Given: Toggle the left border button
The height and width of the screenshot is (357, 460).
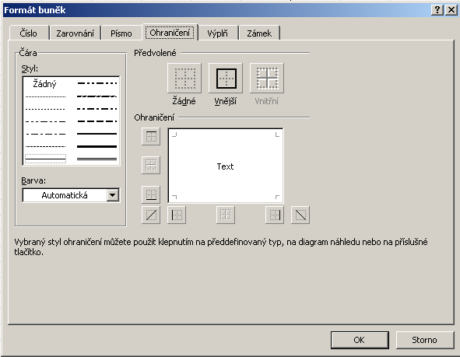Looking at the screenshot, I should tap(177, 215).
